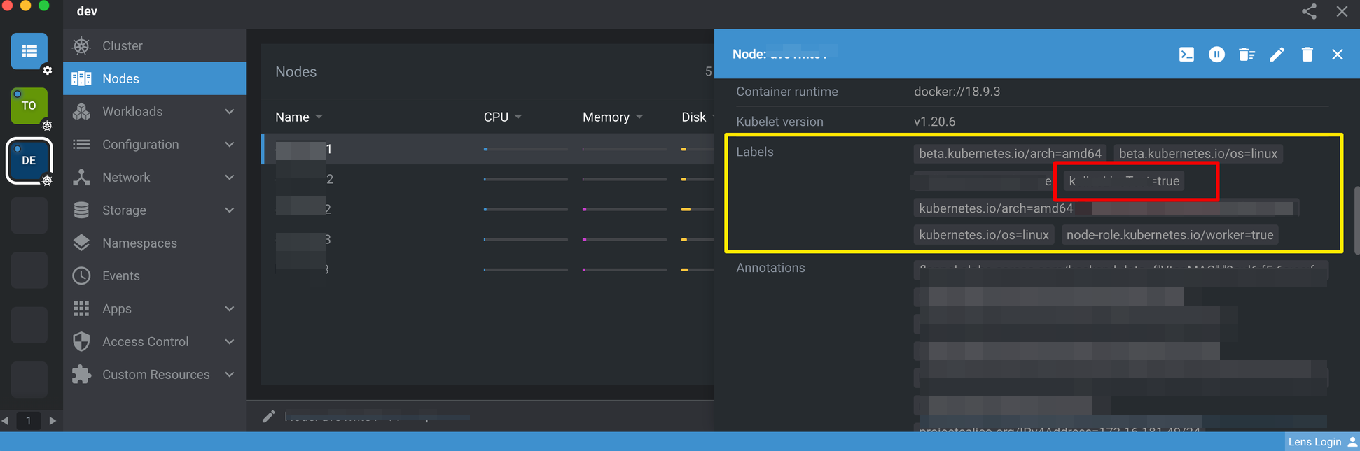This screenshot has height=451, width=1360.
Task: Click the share icon in title bar
Action: [1309, 11]
